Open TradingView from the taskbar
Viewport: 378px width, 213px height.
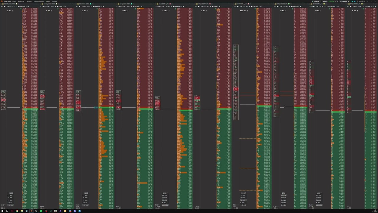36,211
